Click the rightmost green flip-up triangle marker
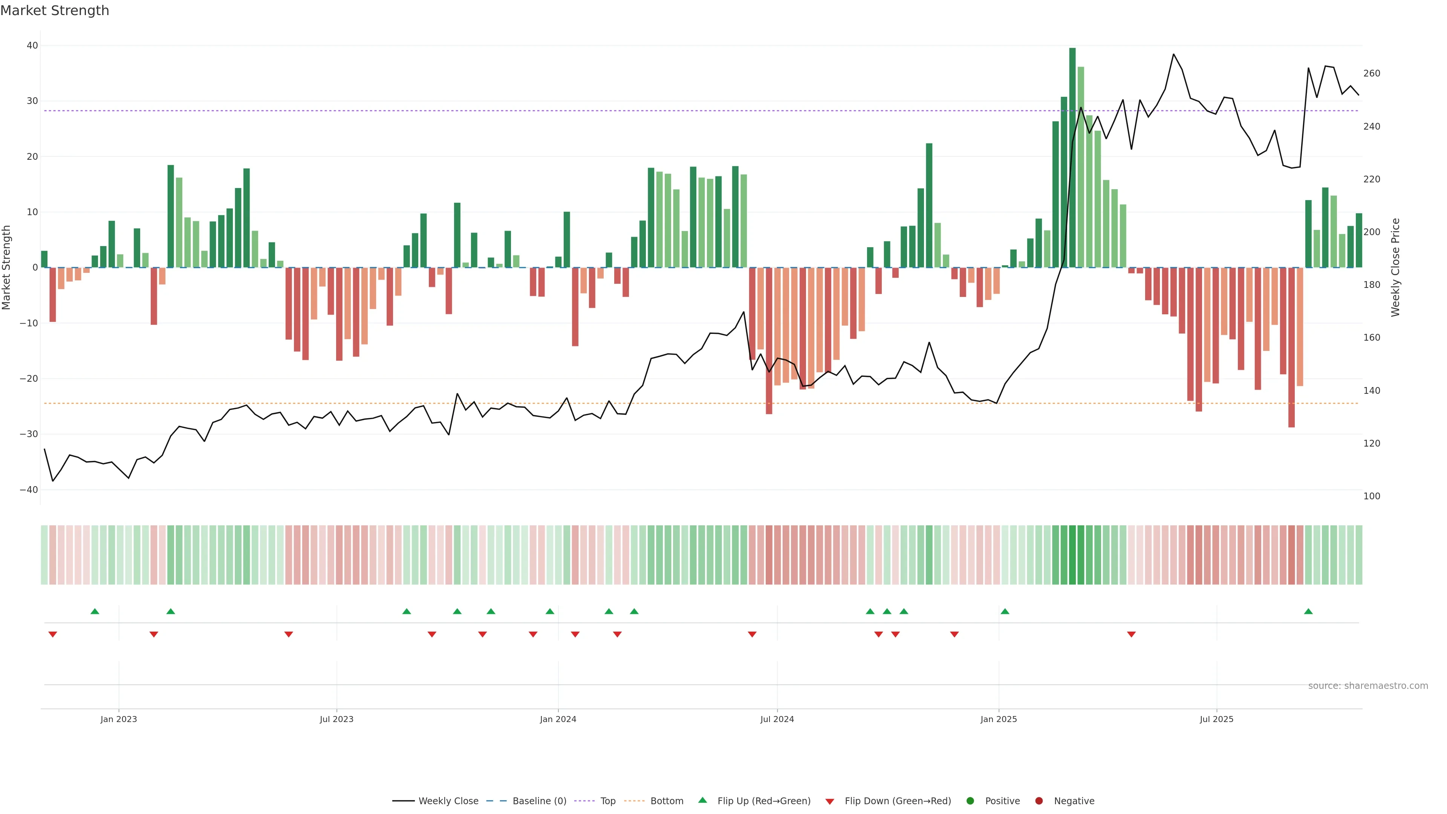This screenshot has height=814, width=1447. point(1308,611)
